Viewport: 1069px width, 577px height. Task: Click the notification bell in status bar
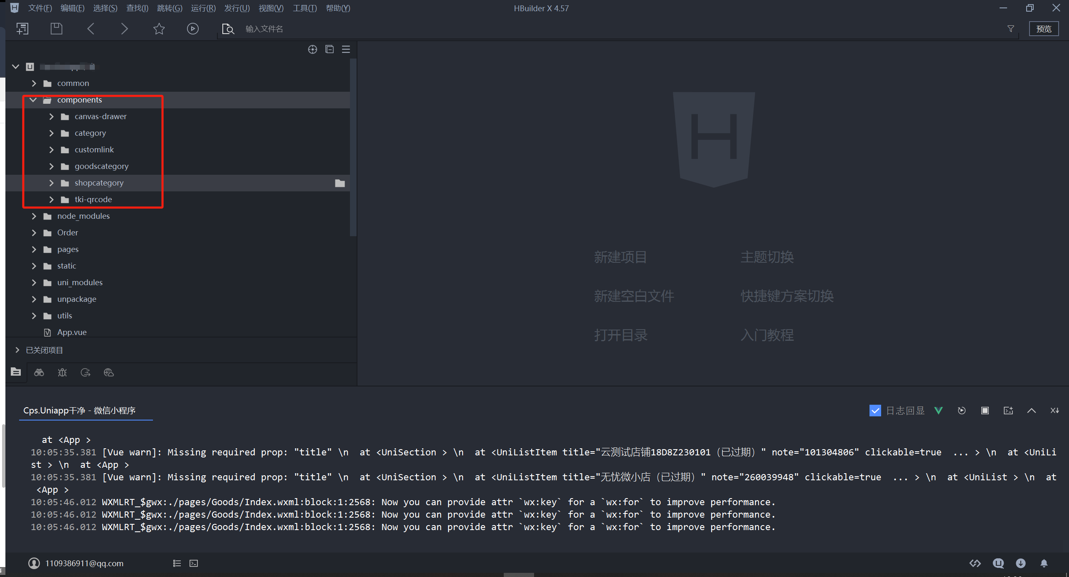click(x=1044, y=563)
